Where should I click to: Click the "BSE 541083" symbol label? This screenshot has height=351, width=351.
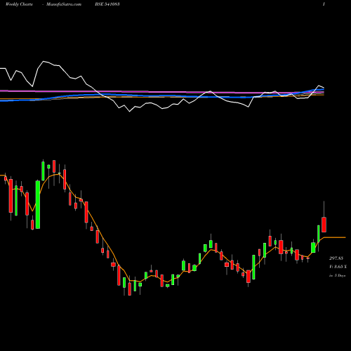pos(107,4)
